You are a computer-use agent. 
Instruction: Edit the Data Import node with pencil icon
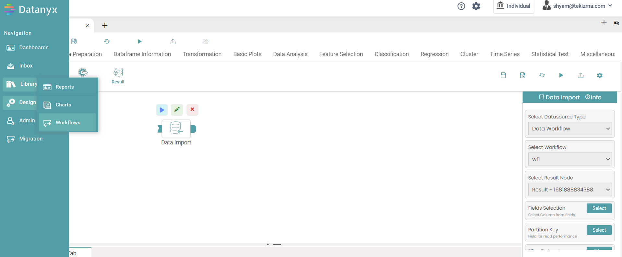click(177, 110)
